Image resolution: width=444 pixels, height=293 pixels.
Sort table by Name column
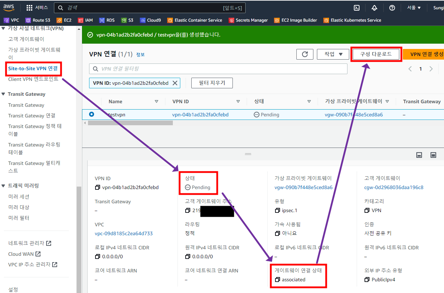coord(157,101)
